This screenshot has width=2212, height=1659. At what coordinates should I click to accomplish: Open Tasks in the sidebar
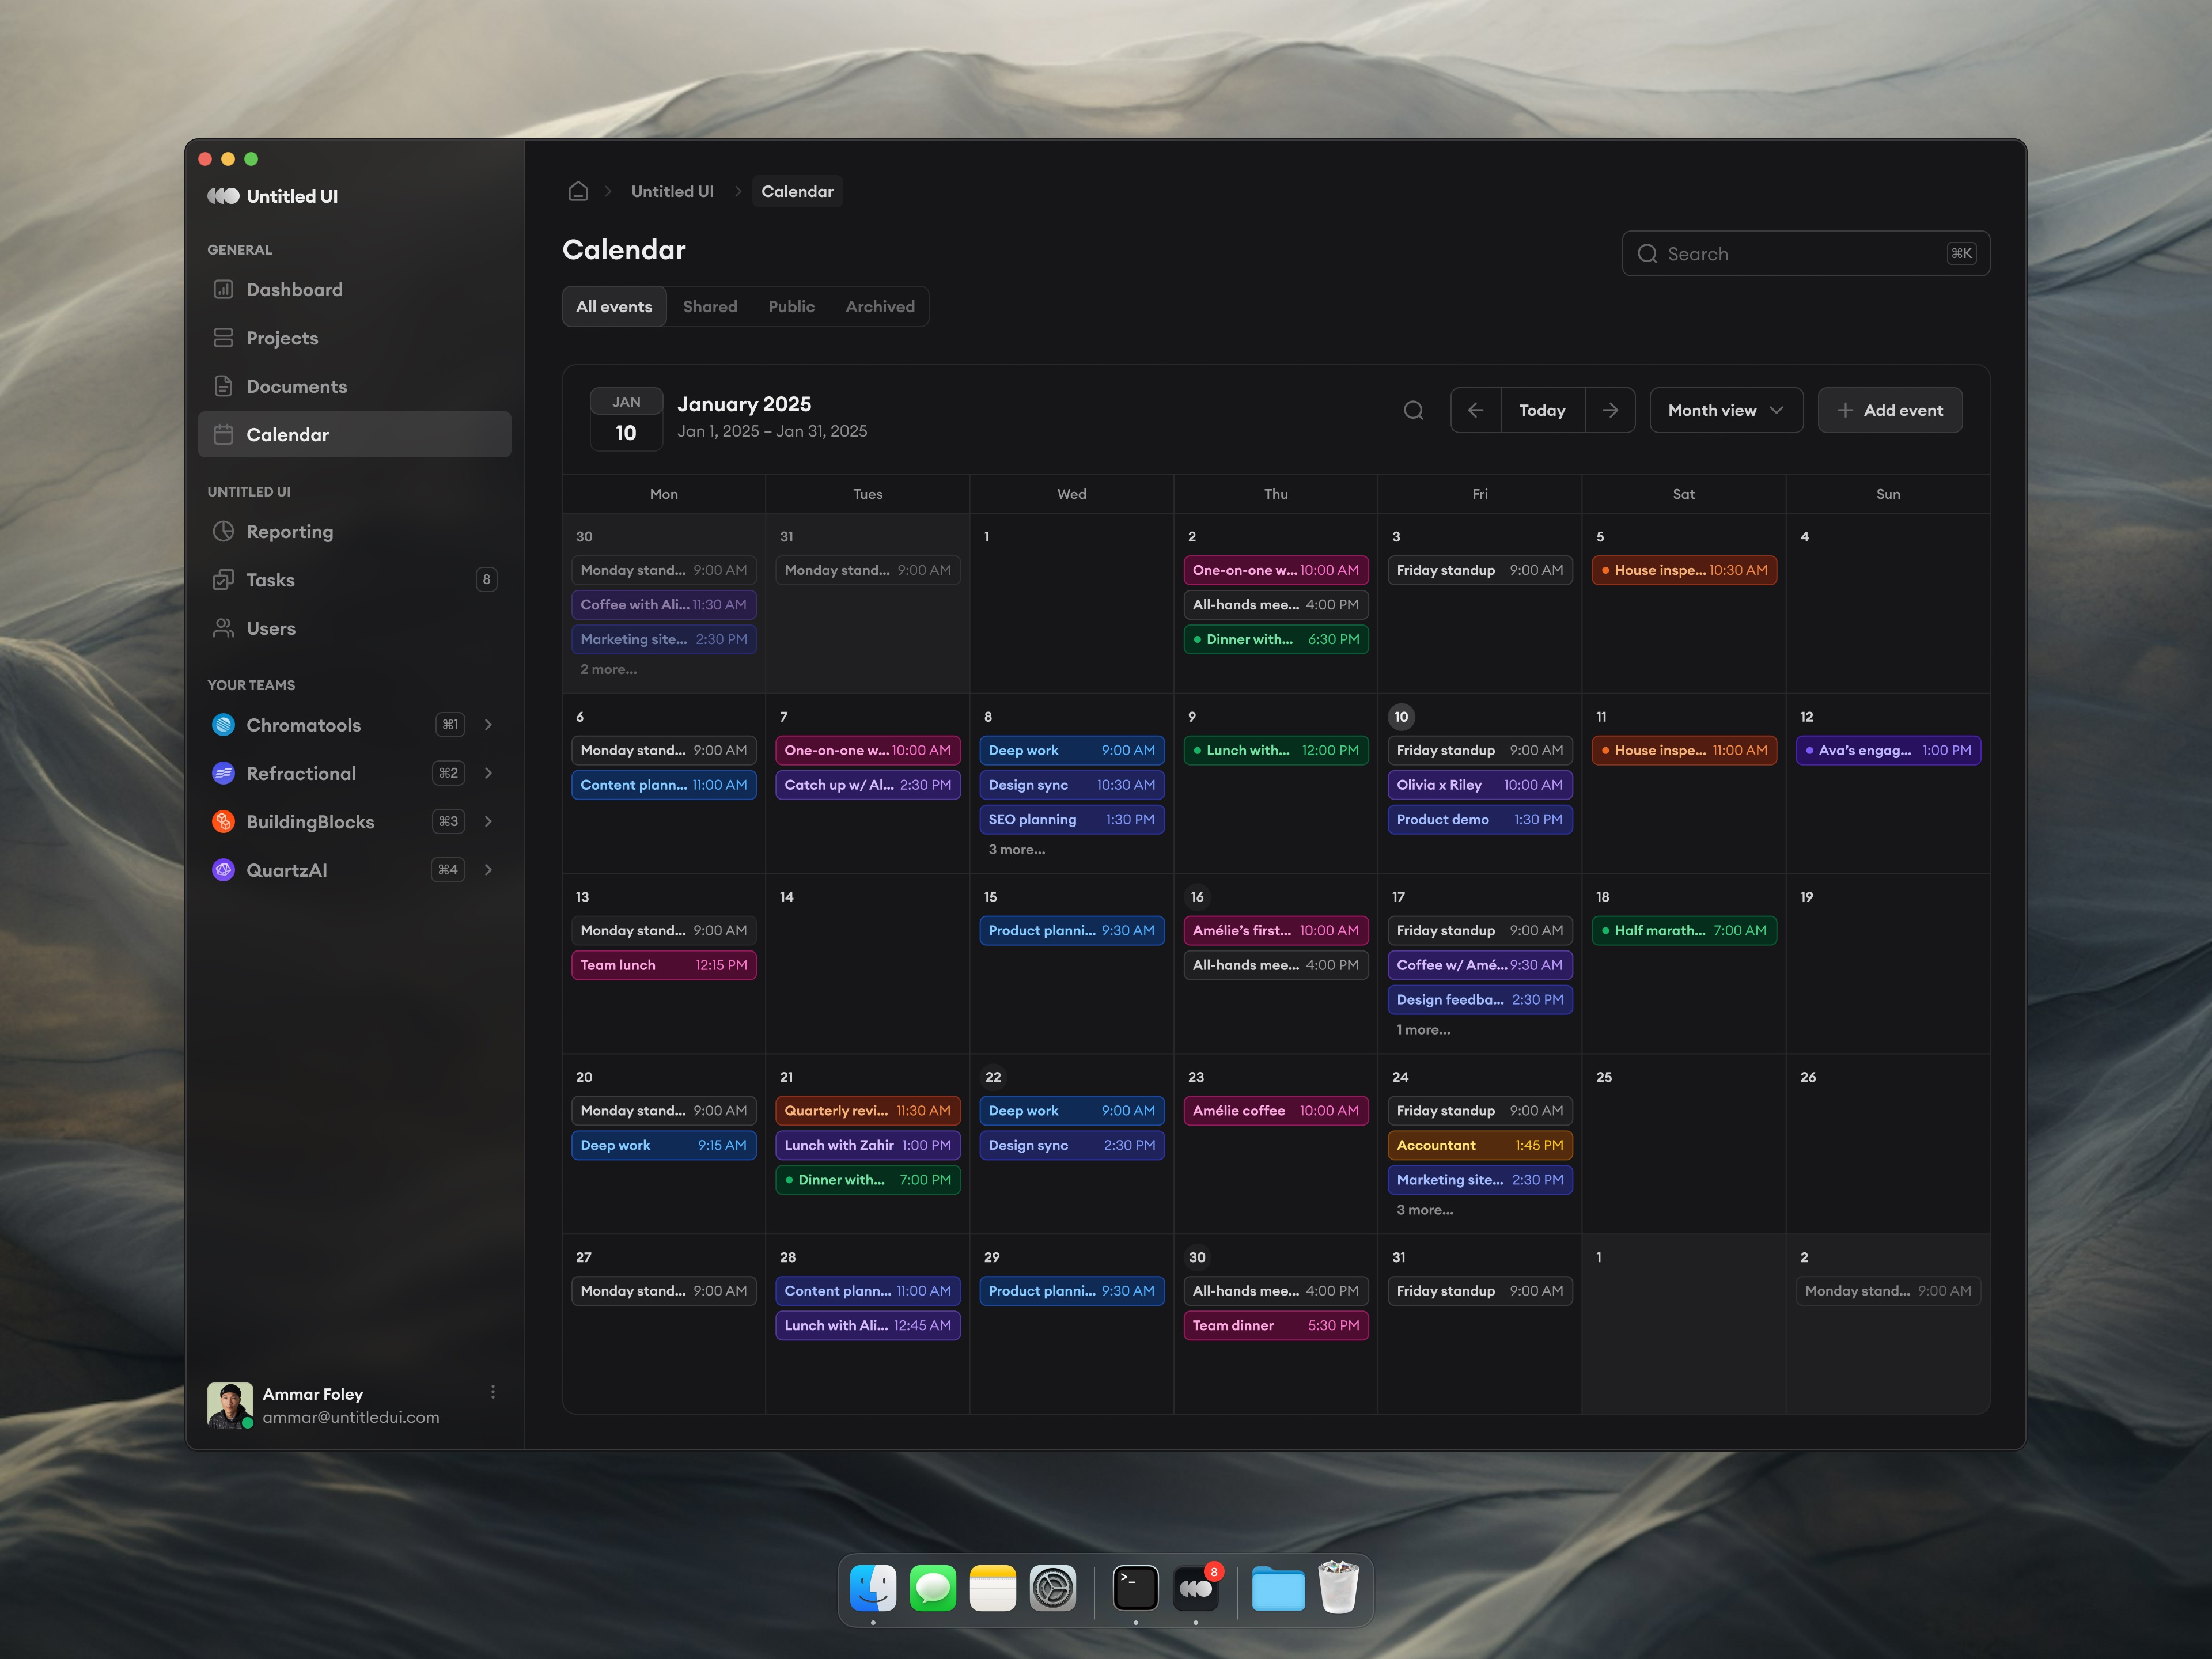[x=354, y=580]
